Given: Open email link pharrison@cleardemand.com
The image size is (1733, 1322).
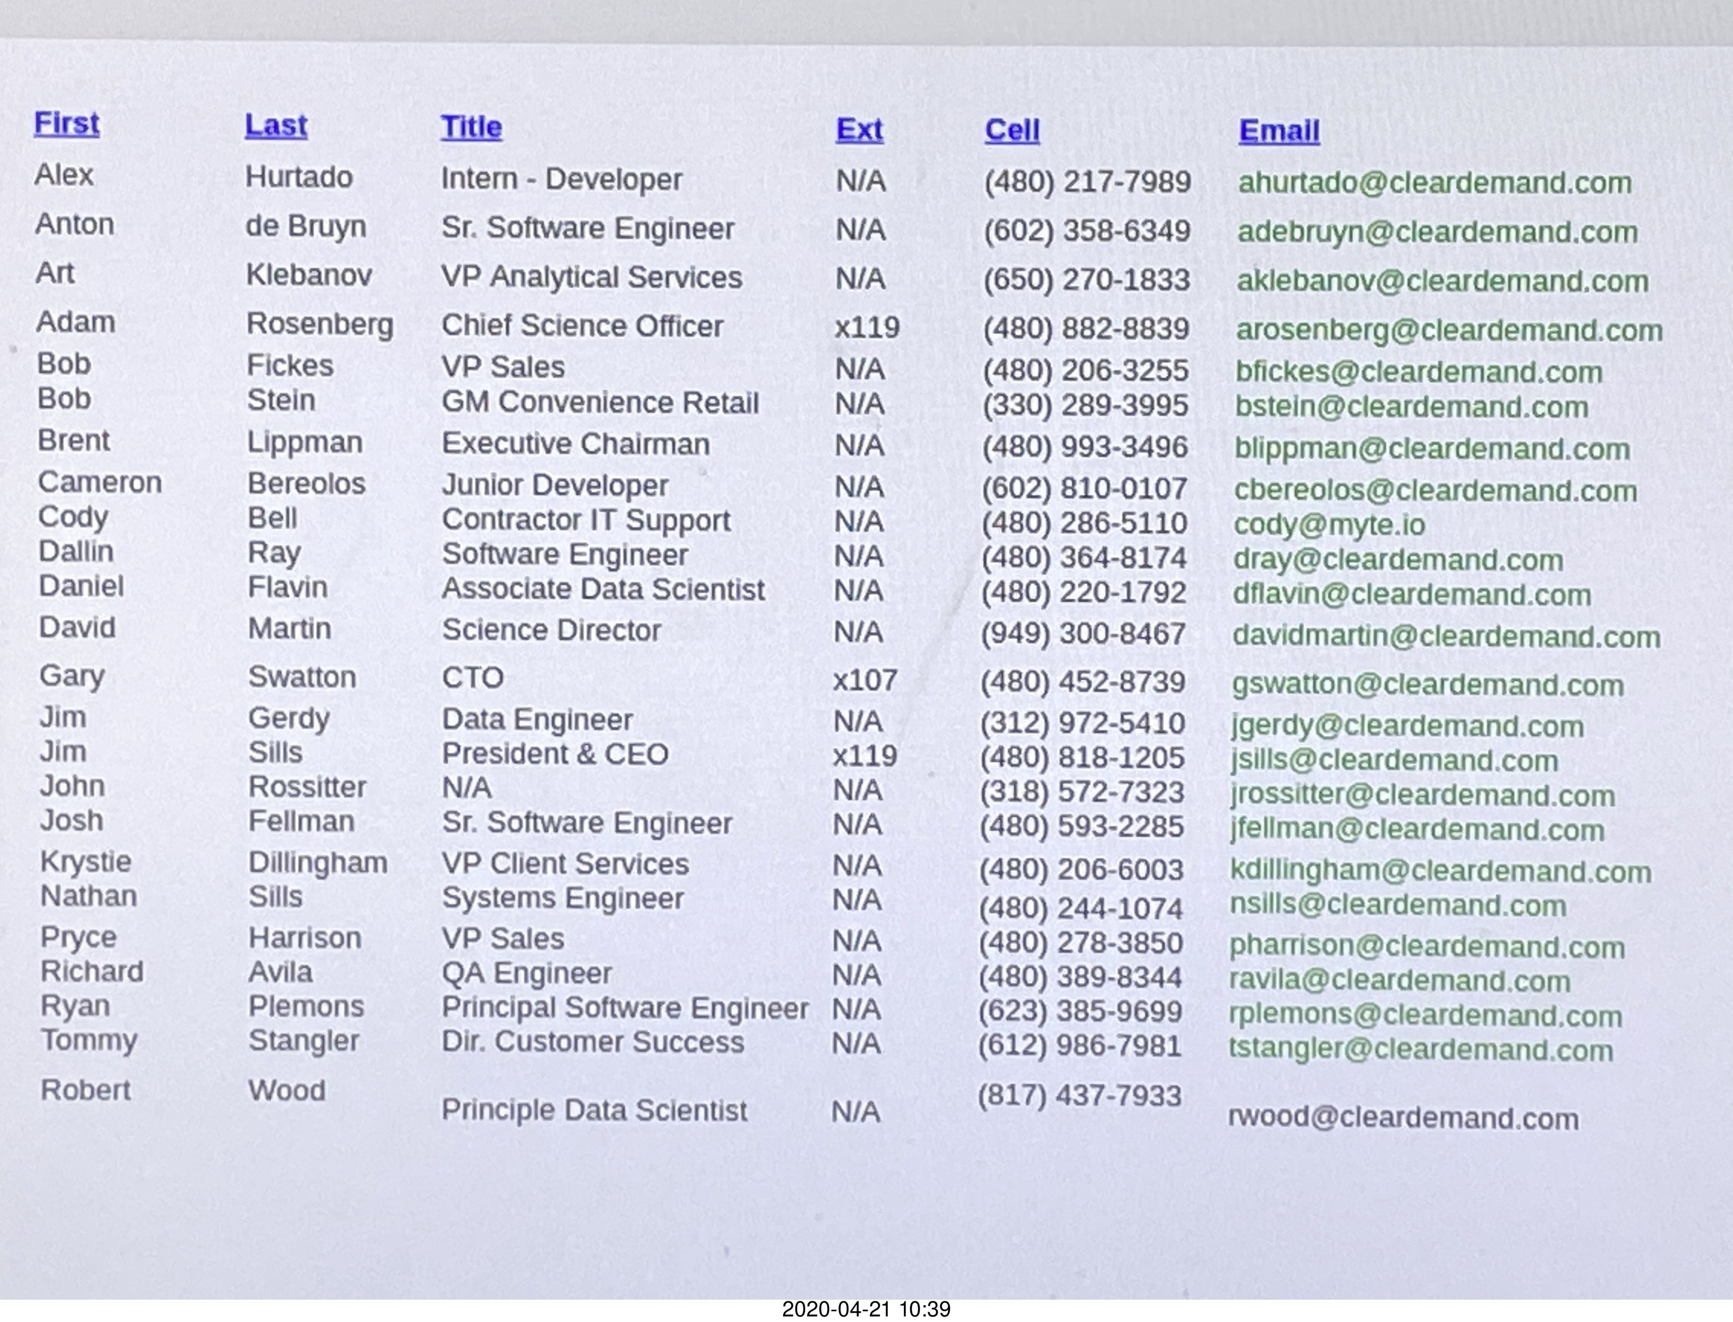Looking at the screenshot, I should coord(1427,947).
